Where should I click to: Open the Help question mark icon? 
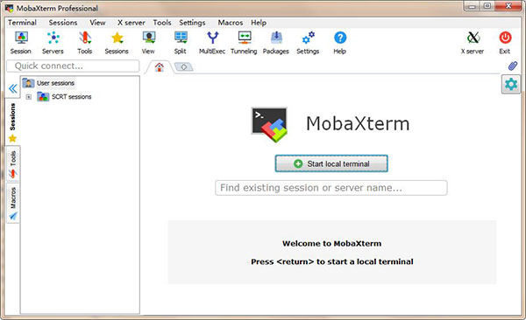[340, 43]
